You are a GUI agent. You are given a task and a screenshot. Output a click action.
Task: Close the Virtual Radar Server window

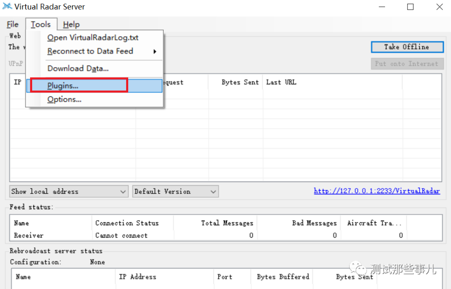[x=439, y=7]
